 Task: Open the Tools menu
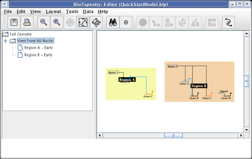(72, 12)
